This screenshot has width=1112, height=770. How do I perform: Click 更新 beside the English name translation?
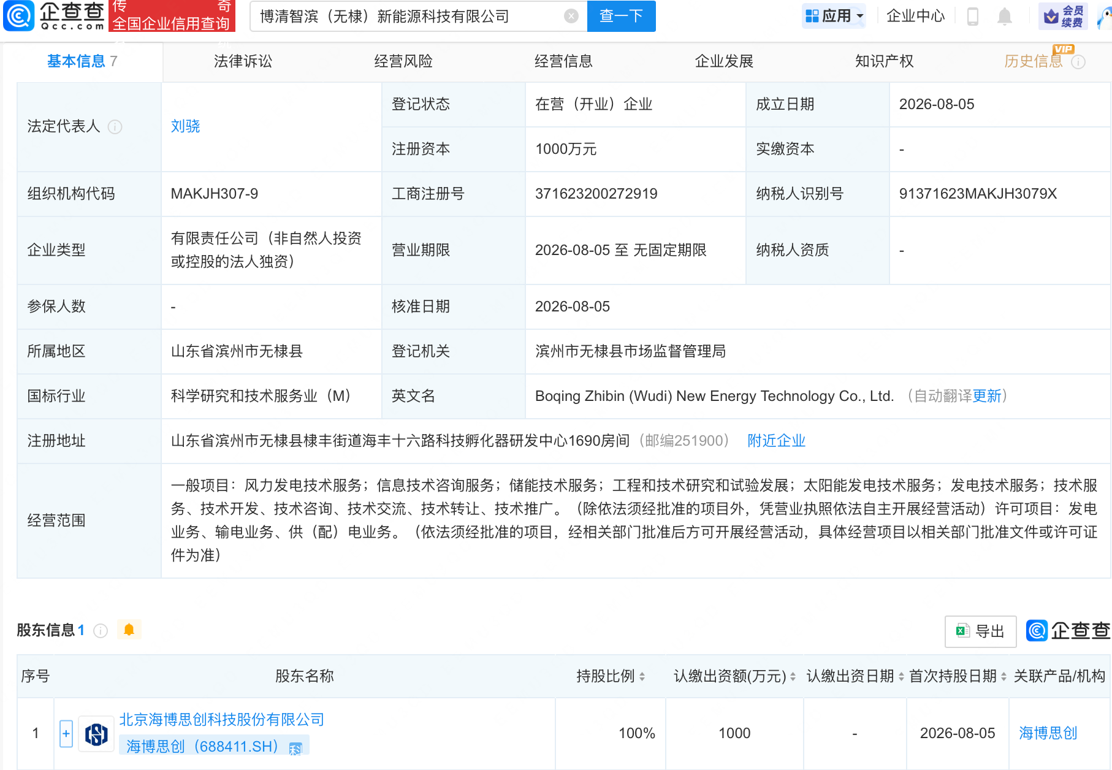[987, 396]
